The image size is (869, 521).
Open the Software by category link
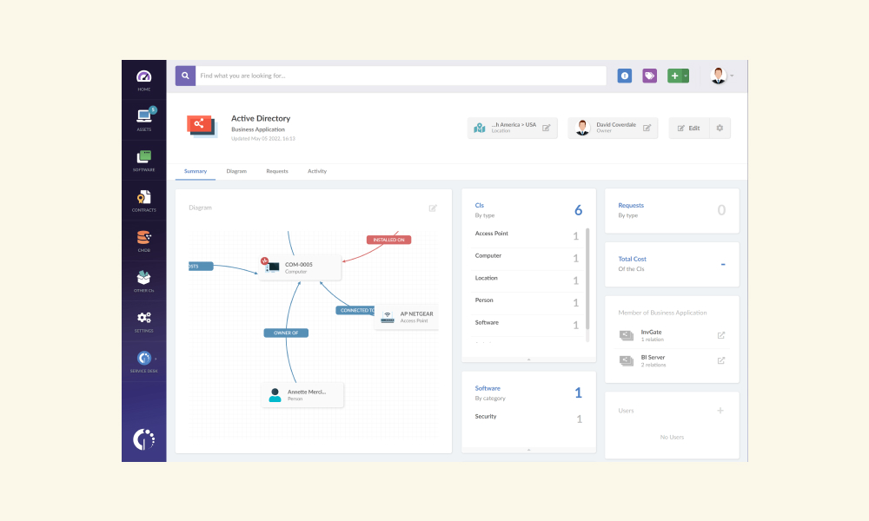click(x=488, y=388)
